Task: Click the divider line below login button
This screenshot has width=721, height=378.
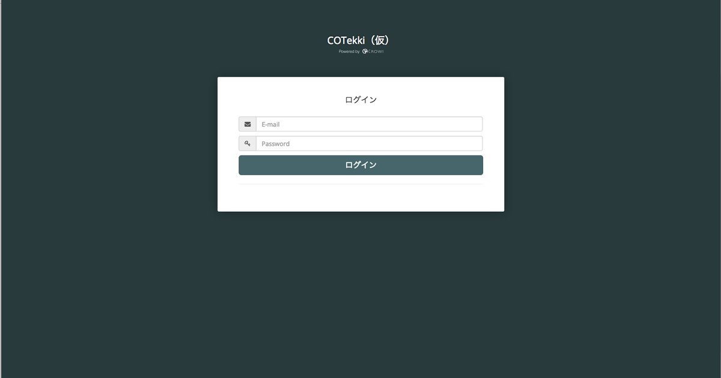Action: click(360, 184)
